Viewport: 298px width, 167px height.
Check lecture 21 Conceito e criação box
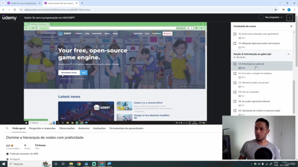click(x=235, y=73)
